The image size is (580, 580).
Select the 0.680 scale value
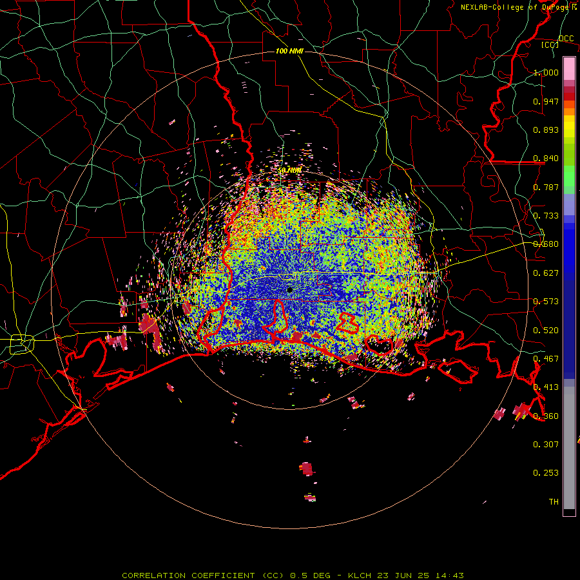coord(546,244)
